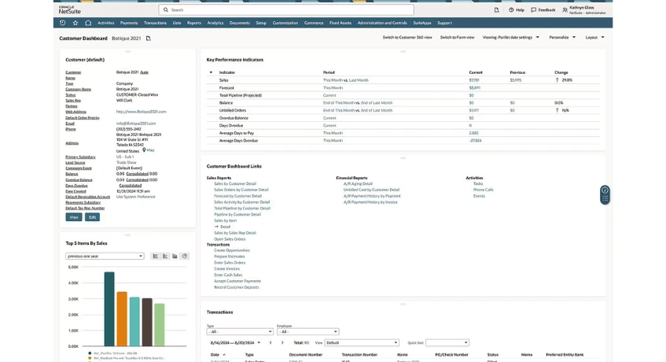The height and width of the screenshot is (362, 666).
Task: Open the Record Customer Deposits link
Action: (236, 288)
